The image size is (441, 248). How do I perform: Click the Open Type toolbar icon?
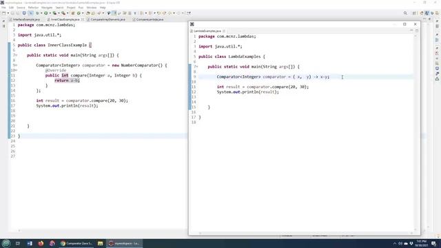point(88,13)
